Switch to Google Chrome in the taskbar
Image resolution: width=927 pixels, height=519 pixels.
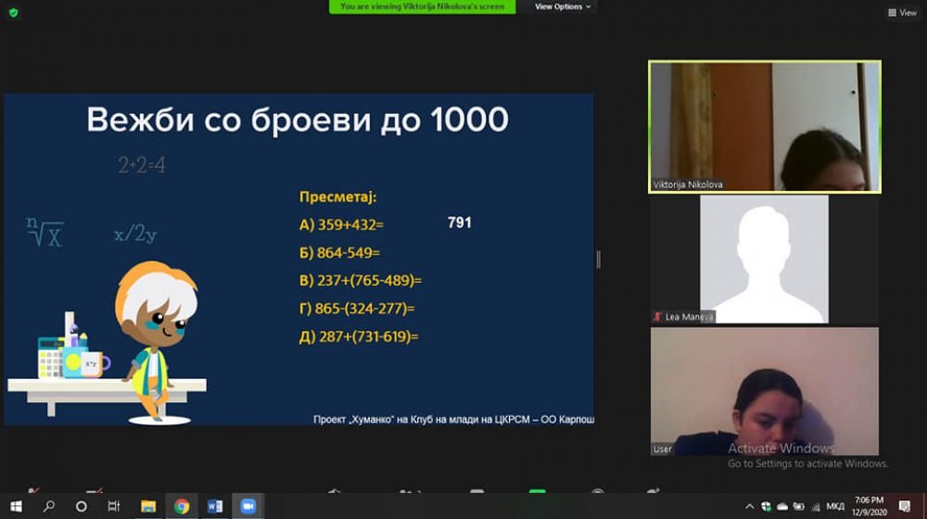[x=182, y=506]
